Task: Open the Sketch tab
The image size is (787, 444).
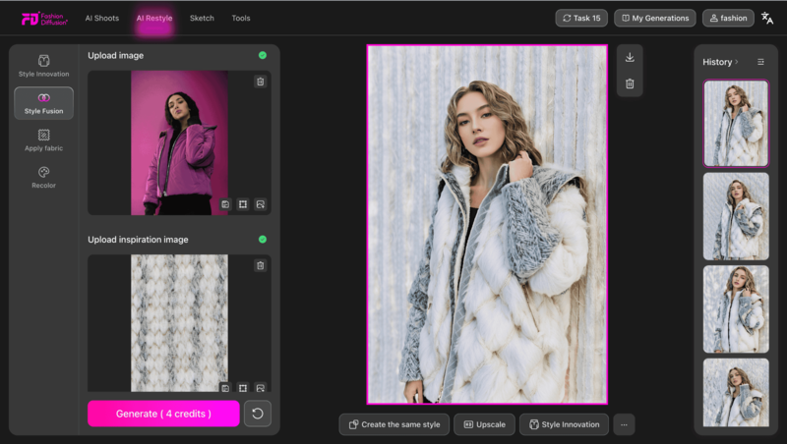Action: tap(202, 18)
